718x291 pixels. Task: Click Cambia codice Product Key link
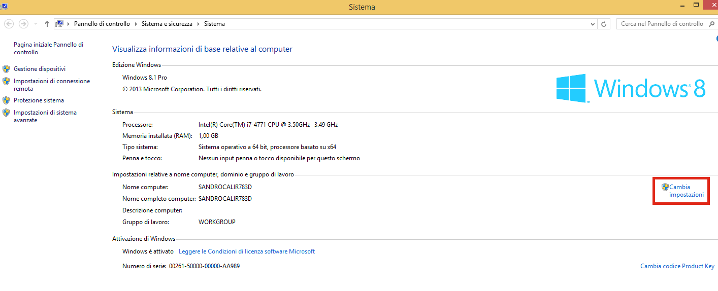tap(677, 266)
